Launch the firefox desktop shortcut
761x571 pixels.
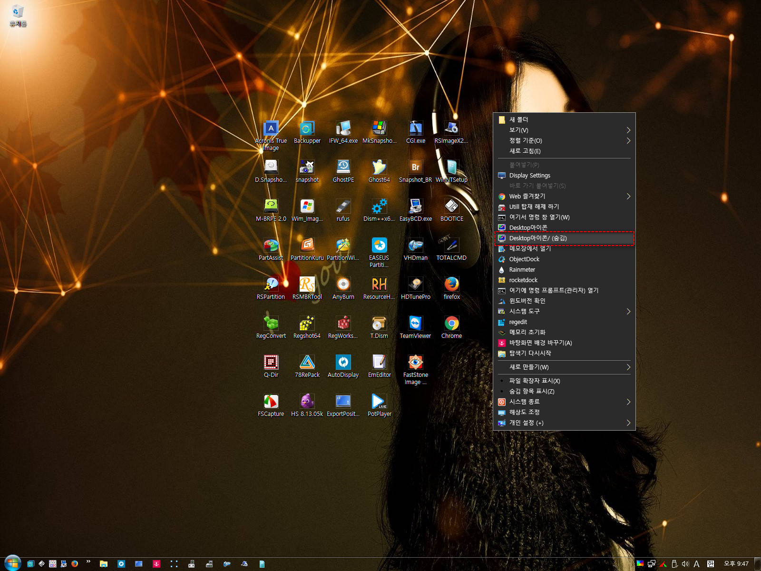tap(451, 288)
